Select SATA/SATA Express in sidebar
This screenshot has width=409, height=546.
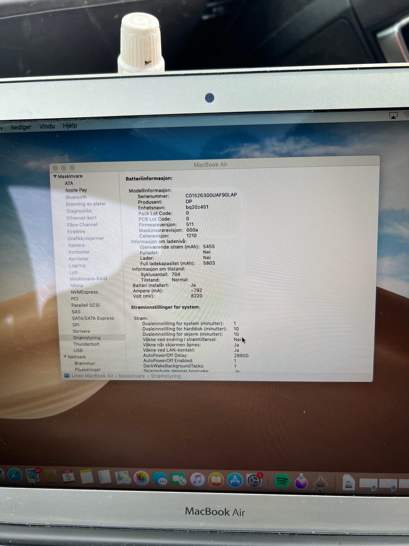pos(93,318)
